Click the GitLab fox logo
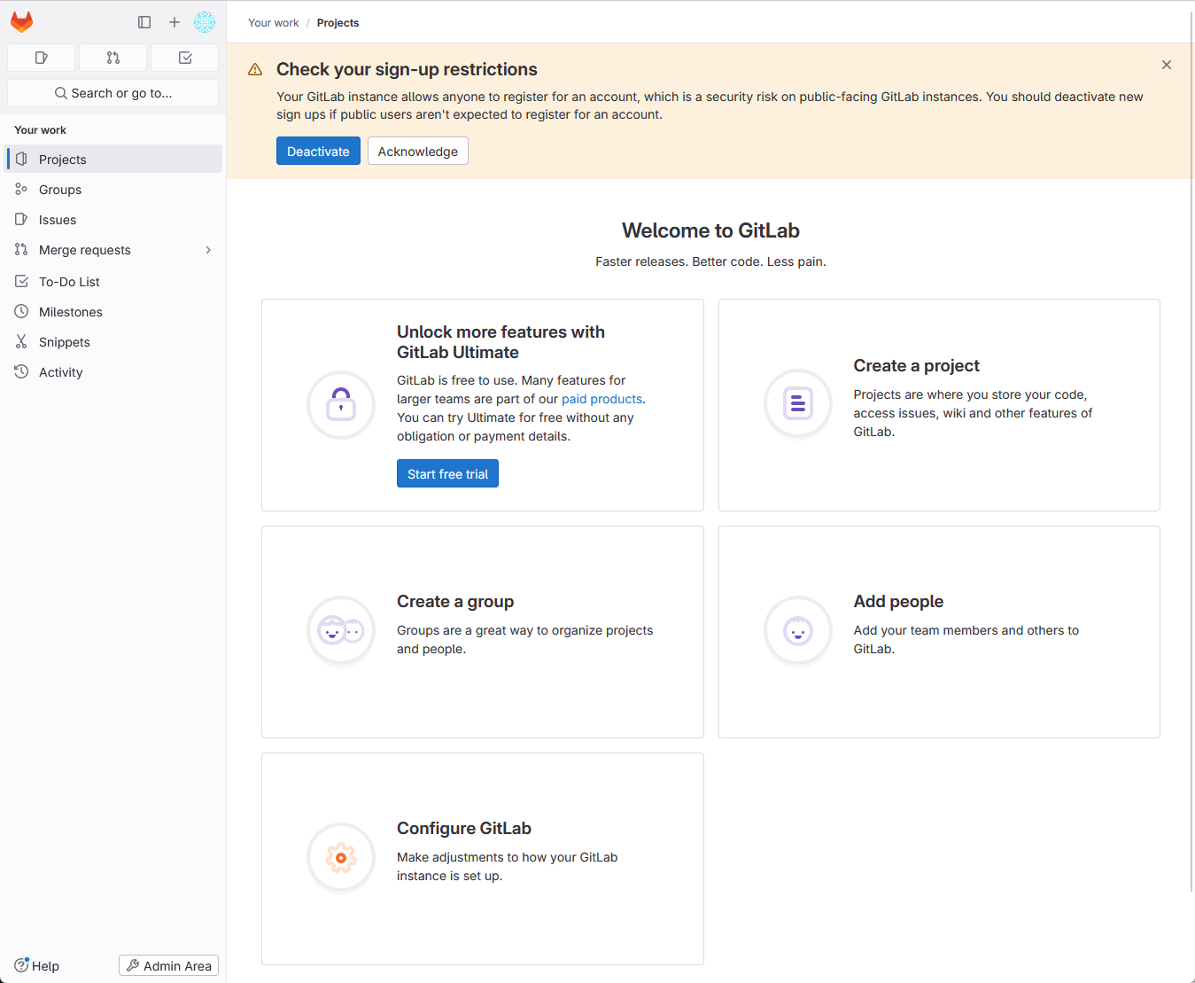Viewport: 1195px width, 983px height. (x=21, y=22)
